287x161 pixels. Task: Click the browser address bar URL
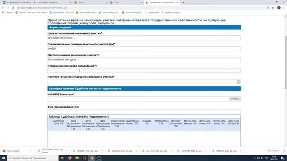(43, 8)
